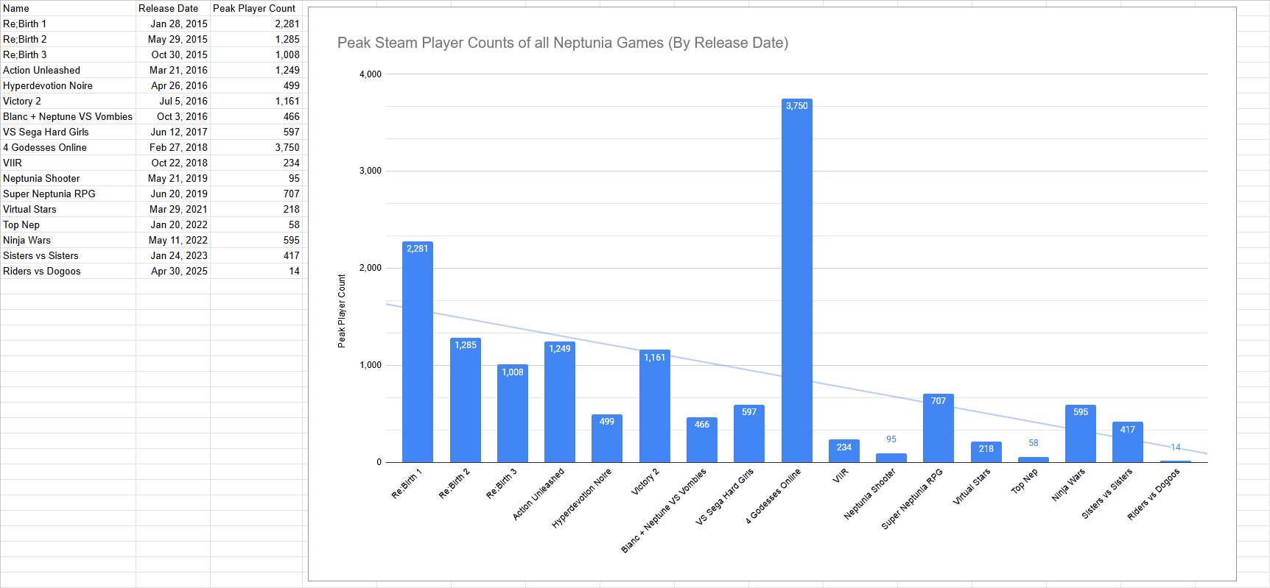Click the 'Peak Player Count' vertical axis title
Screen dimensions: 1270x588
click(341, 311)
